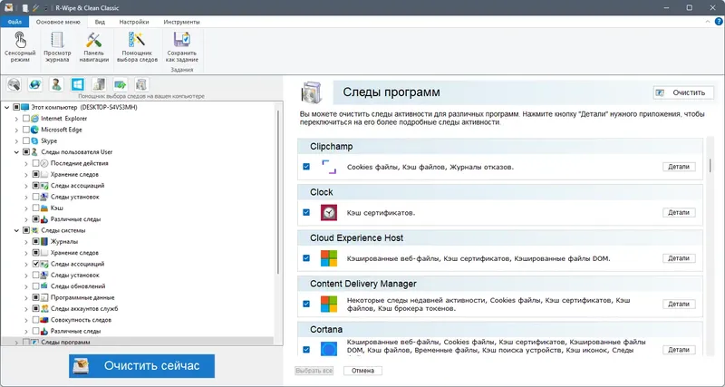
Task: Expand the Следы программ node
Action: (x=16, y=343)
